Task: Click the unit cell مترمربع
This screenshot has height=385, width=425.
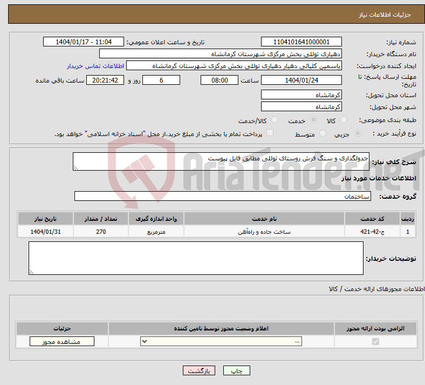Action: pos(156,232)
